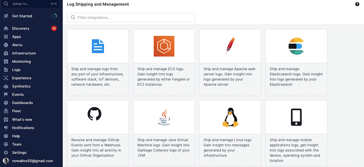The height and width of the screenshot is (167, 364).
Task: Go to Logs section
Action: [x=16, y=70]
